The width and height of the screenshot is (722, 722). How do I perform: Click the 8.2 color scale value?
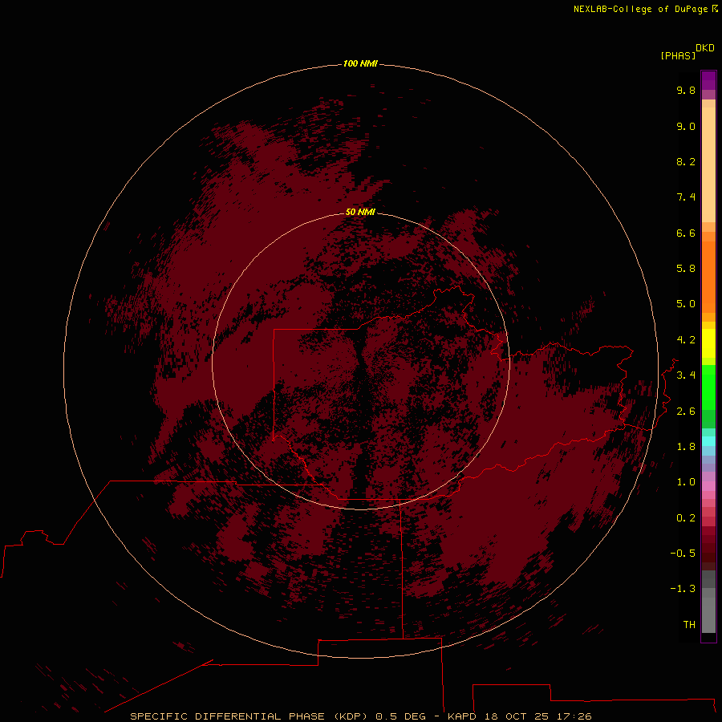point(686,161)
